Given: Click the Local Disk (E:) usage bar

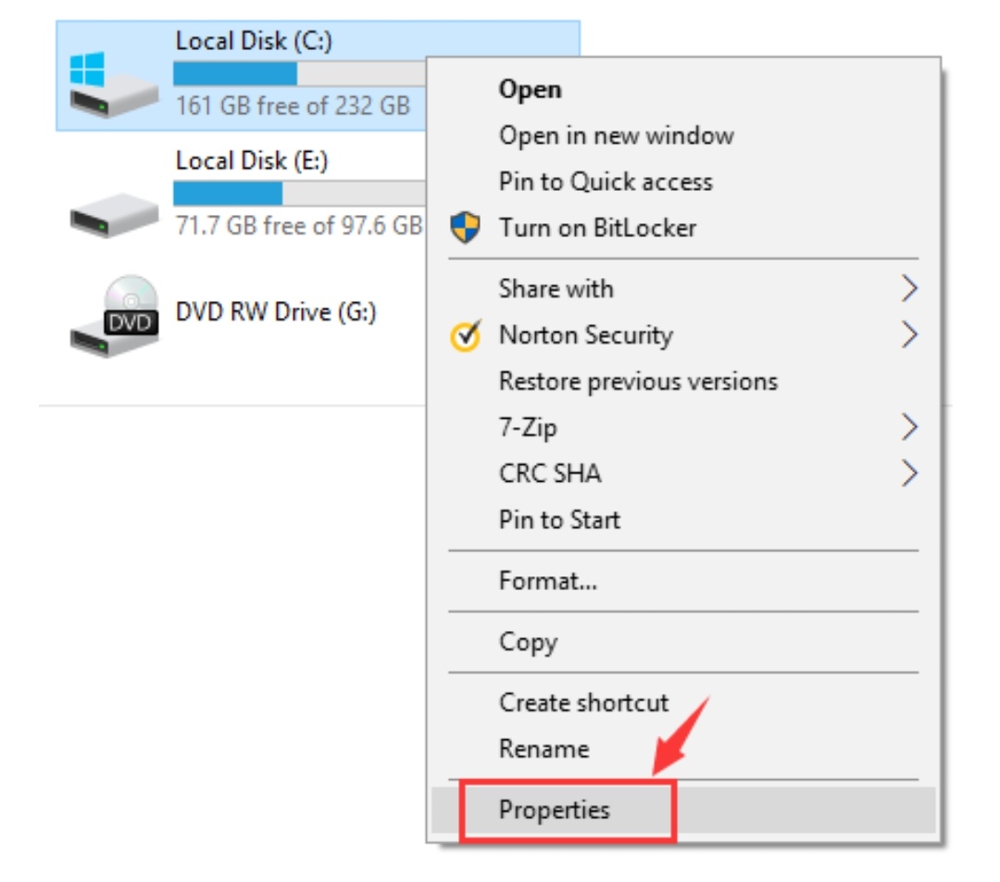Looking at the screenshot, I should point(300,194).
